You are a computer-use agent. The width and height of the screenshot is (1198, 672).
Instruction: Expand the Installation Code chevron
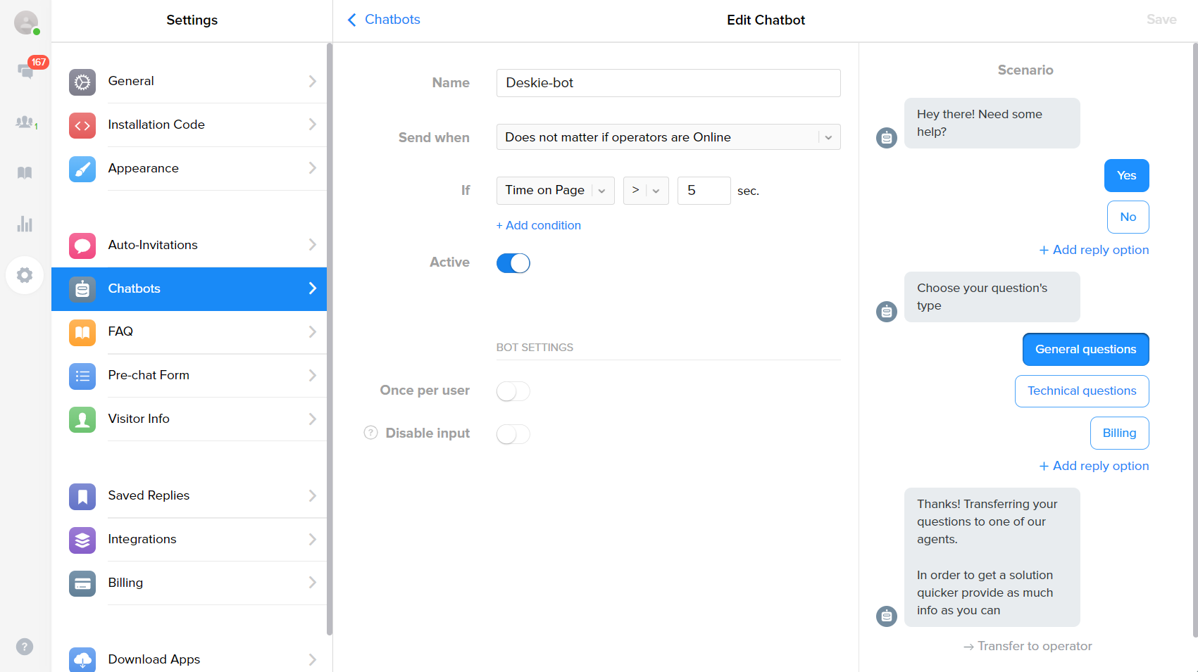click(x=313, y=125)
